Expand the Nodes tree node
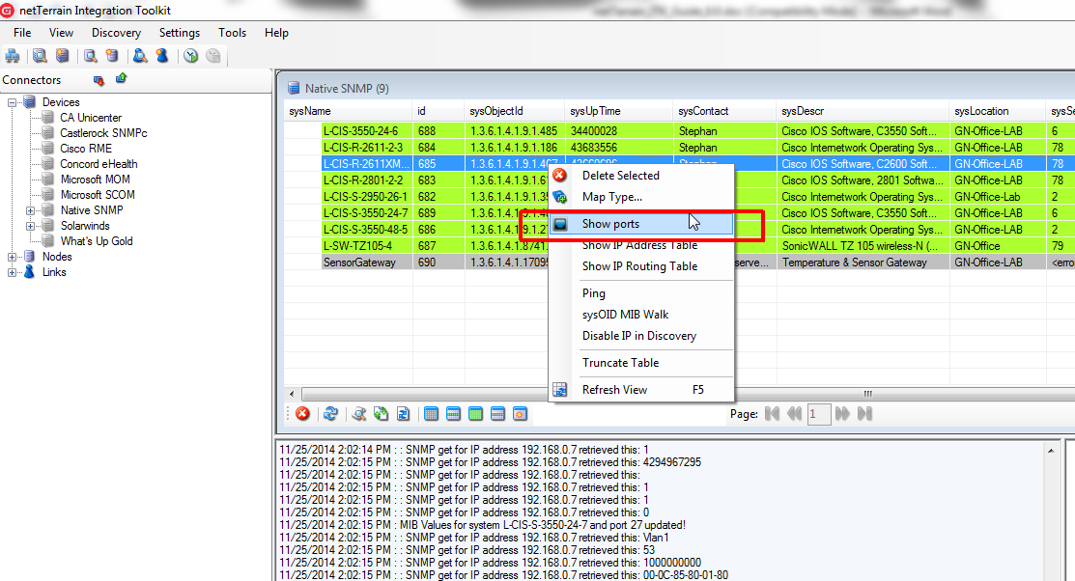The image size is (1075, 581). coord(13,257)
